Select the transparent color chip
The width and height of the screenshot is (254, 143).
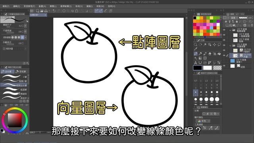(217, 68)
